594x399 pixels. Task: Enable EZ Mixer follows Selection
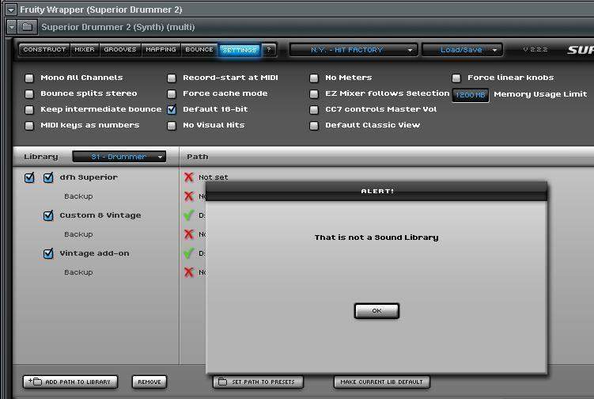click(314, 93)
